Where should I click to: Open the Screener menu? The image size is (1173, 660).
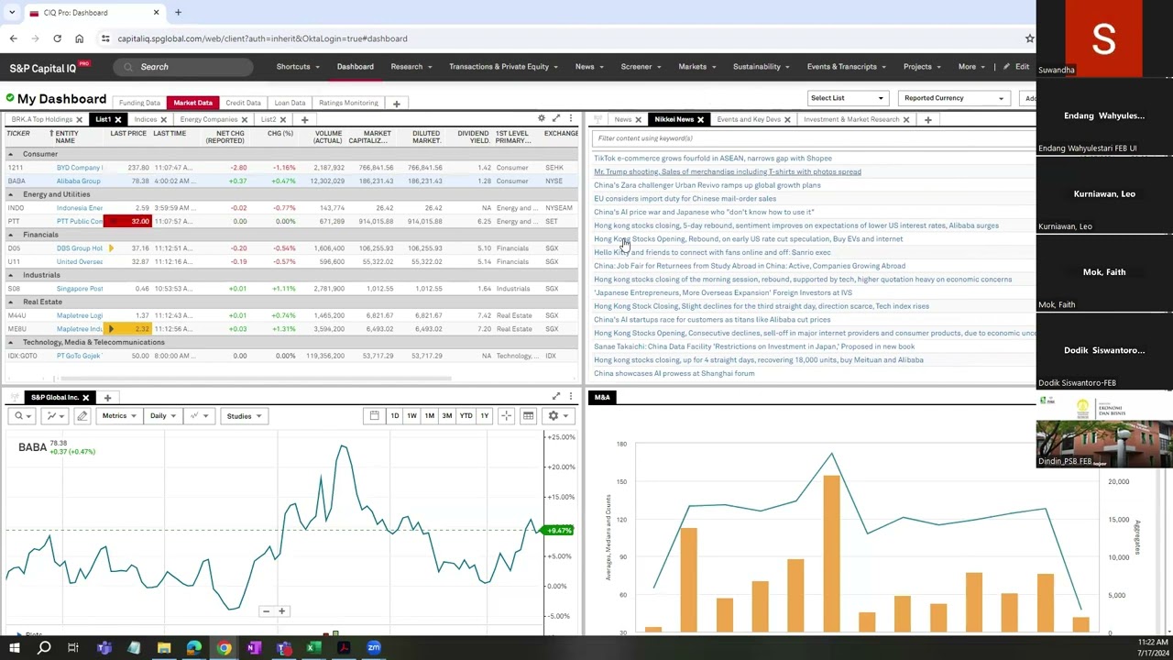pos(641,67)
